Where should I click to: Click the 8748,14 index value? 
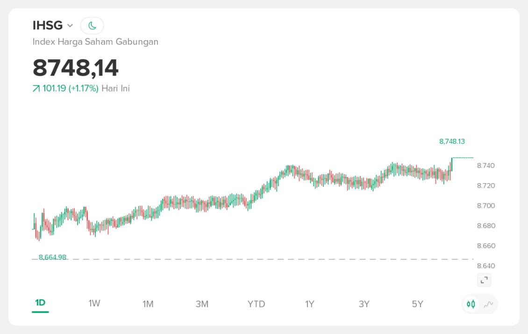pyautogui.click(x=76, y=68)
